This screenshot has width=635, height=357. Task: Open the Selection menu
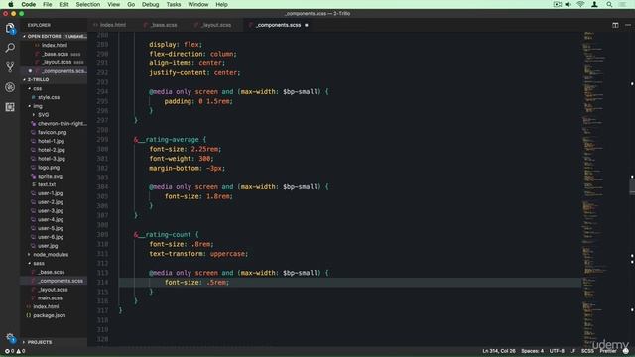[88, 4]
